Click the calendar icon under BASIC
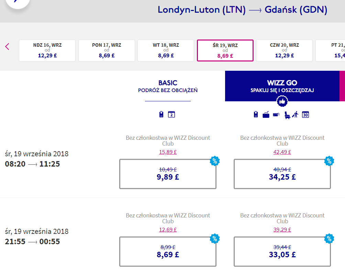 [171, 114]
